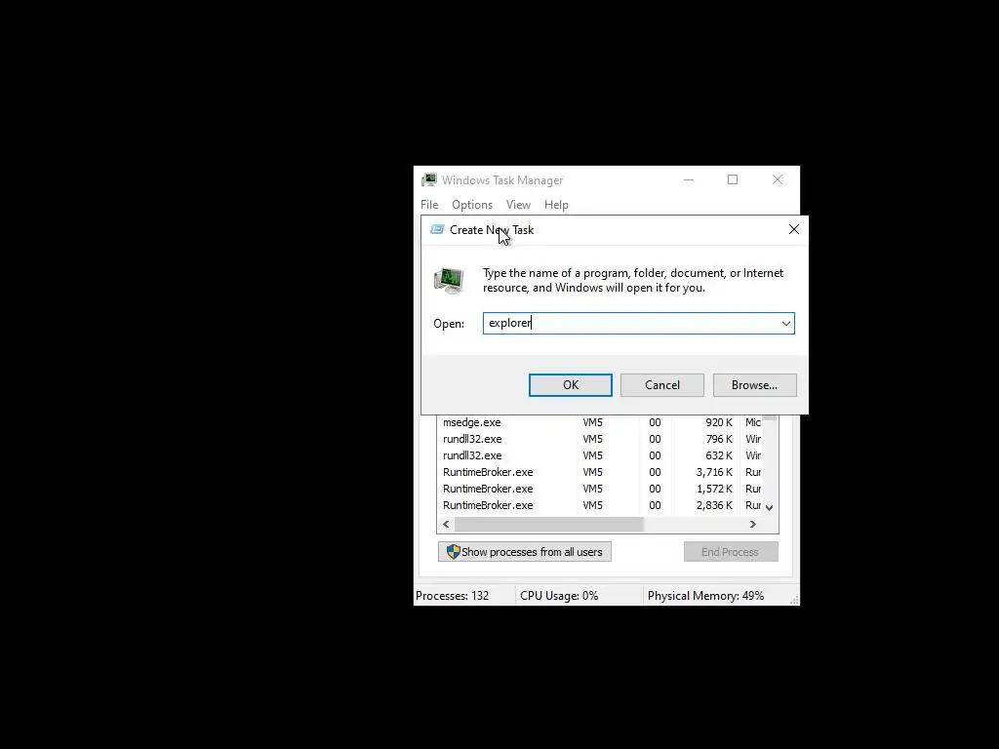
Task: Select RuntimeBroker.exe row using 3,716 K
Action: (599, 472)
